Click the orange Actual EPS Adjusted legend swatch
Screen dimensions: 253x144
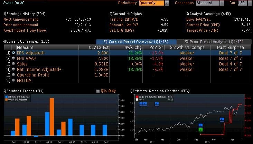pos(7,100)
